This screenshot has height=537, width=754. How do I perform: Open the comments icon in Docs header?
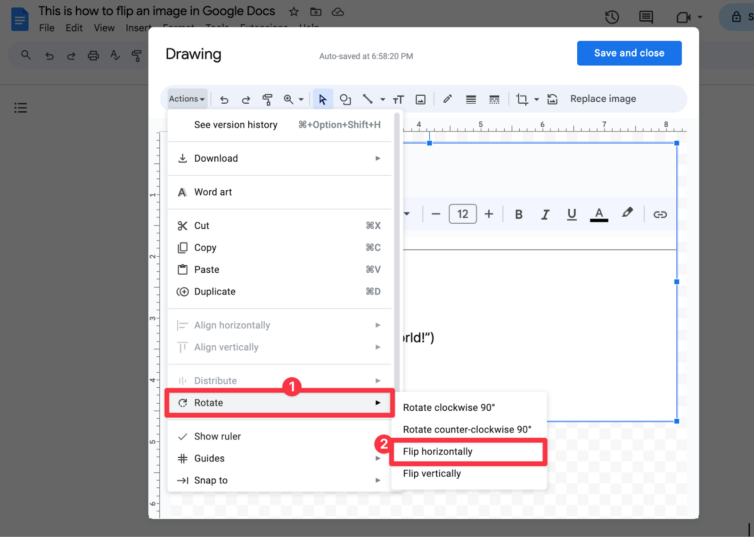click(646, 17)
